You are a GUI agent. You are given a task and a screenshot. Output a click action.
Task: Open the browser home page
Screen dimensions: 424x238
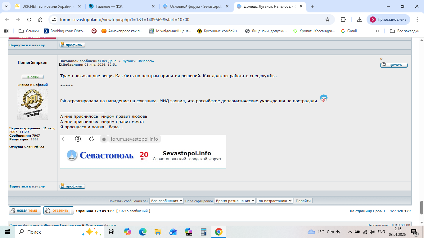40,20
